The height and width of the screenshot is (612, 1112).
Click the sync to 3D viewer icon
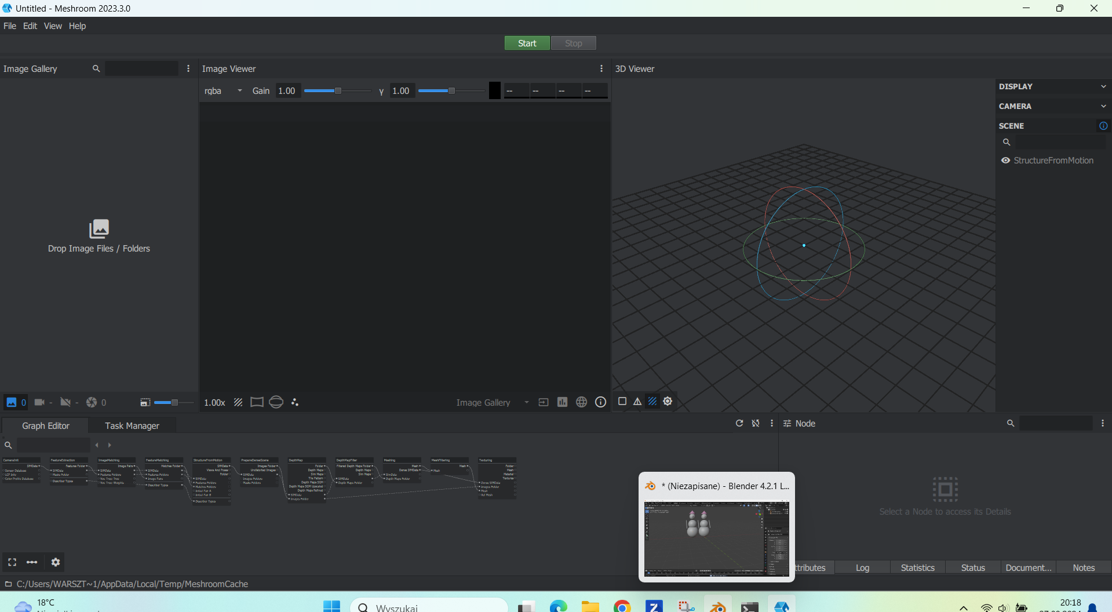(544, 402)
